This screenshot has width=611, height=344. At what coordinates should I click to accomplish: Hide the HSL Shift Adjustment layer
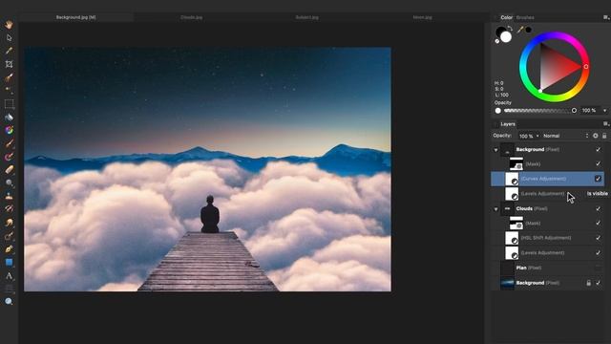(x=598, y=238)
